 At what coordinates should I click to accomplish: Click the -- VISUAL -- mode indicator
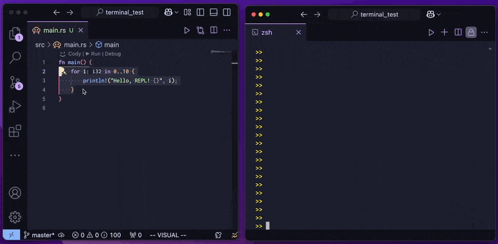coord(168,235)
